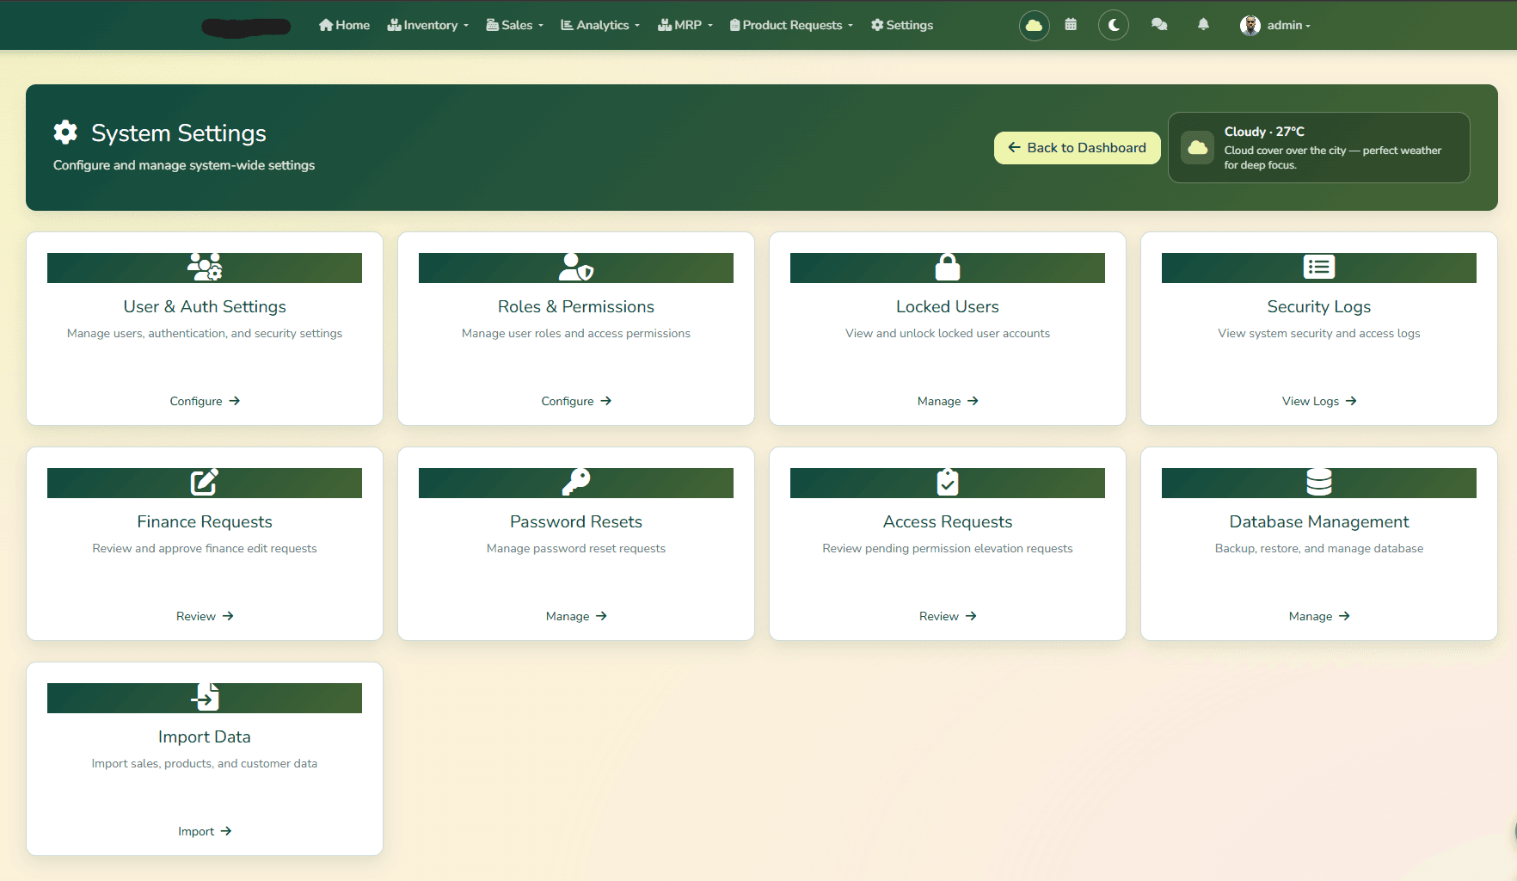1517x881 pixels.
Task: Click Manage under Locked Users
Action: tap(948, 401)
